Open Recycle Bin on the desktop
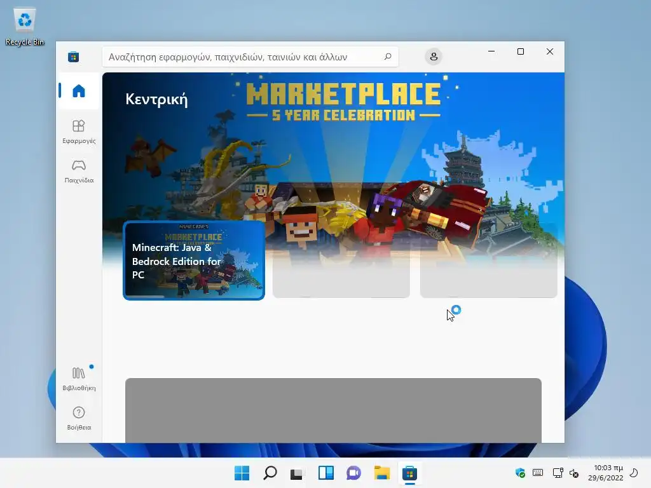Screen dimensions: 651x488 (x=25, y=27)
